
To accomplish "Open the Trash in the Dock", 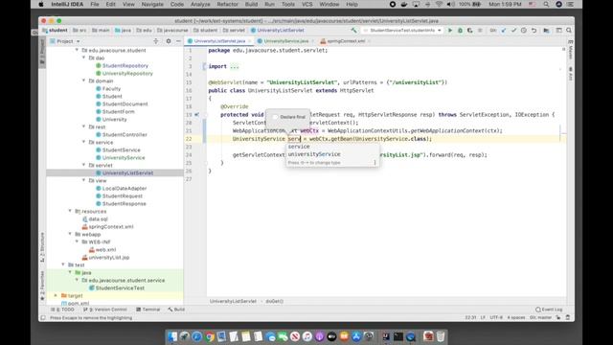I will 441,336.
